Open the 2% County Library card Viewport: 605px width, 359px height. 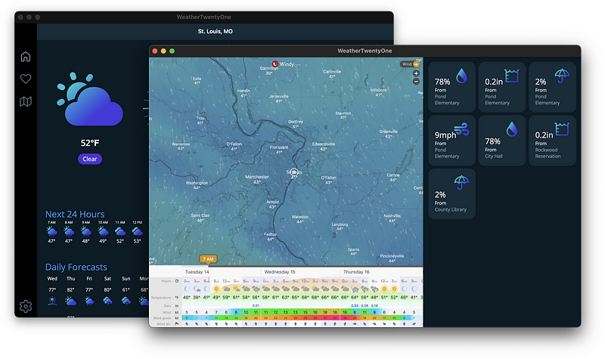[x=451, y=194]
